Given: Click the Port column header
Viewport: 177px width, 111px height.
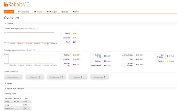Looking at the screenshot, I should [27, 98].
